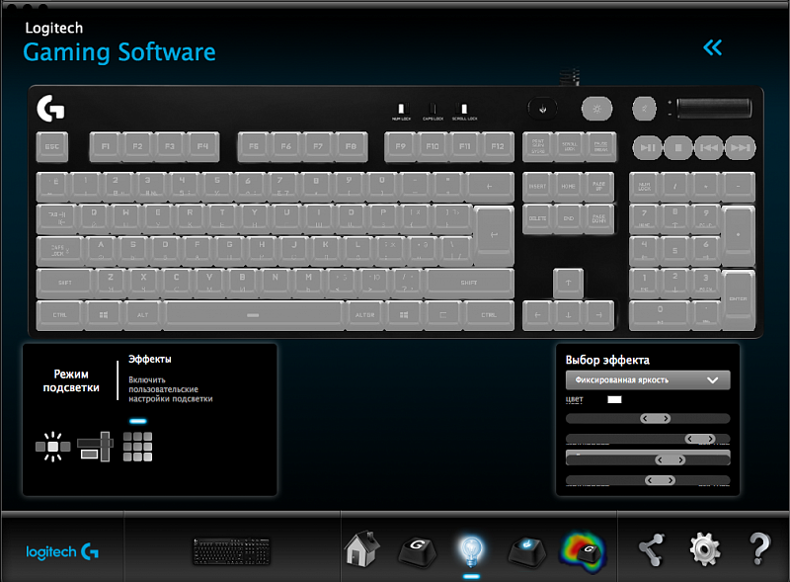Image resolution: width=790 pixels, height=582 pixels.
Task: Click the W key on the keyboard
Action: click(126, 218)
